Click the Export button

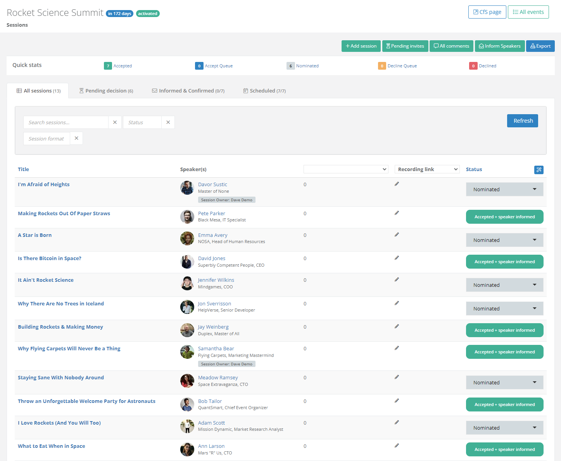pos(540,46)
